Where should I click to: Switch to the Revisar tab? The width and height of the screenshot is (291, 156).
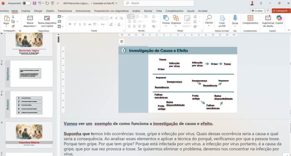148,11
